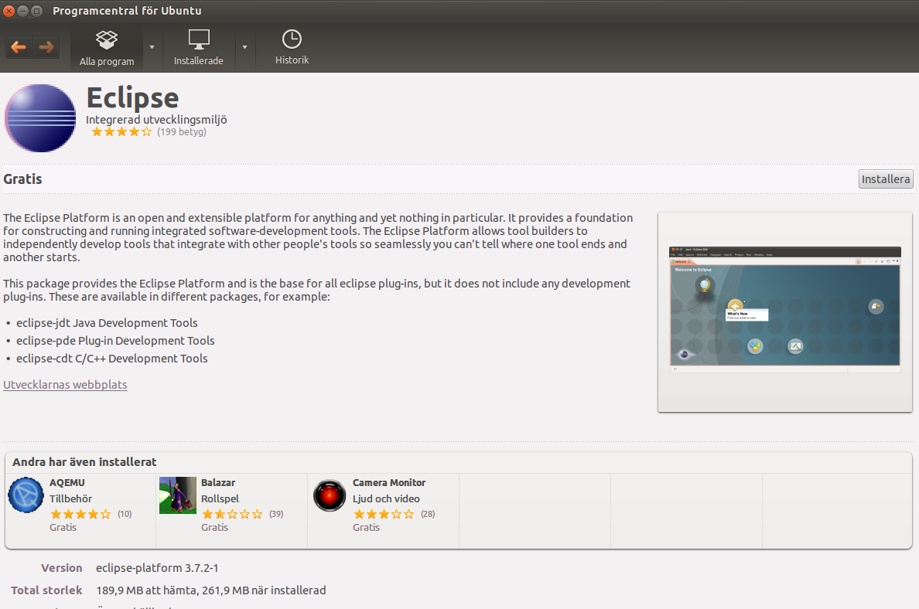This screenshot has width=919, height=609.
Task: Click the Installera button for Eclipse
Action: 886,179
